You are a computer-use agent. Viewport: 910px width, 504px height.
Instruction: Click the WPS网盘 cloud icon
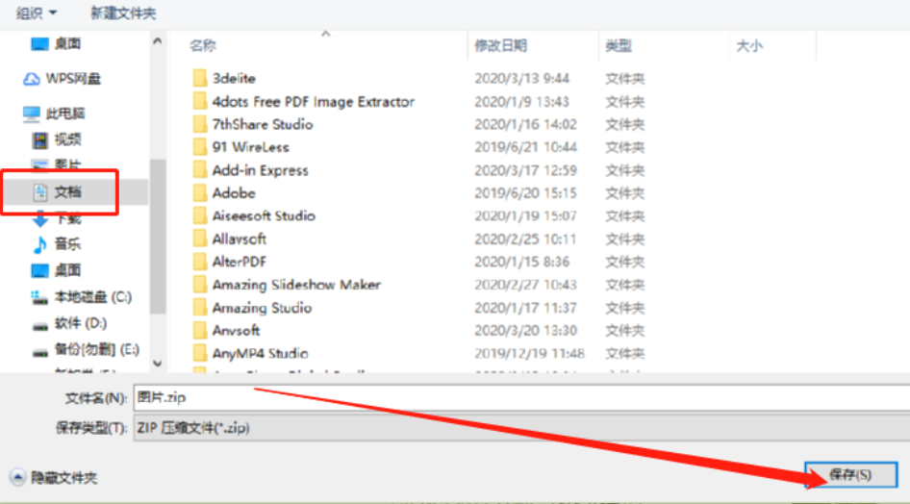click(x=32, y=79)
